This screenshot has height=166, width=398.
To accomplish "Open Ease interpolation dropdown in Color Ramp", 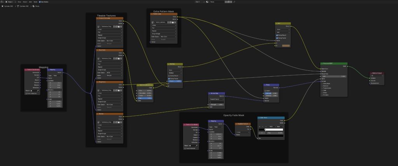I will [279, 127].
